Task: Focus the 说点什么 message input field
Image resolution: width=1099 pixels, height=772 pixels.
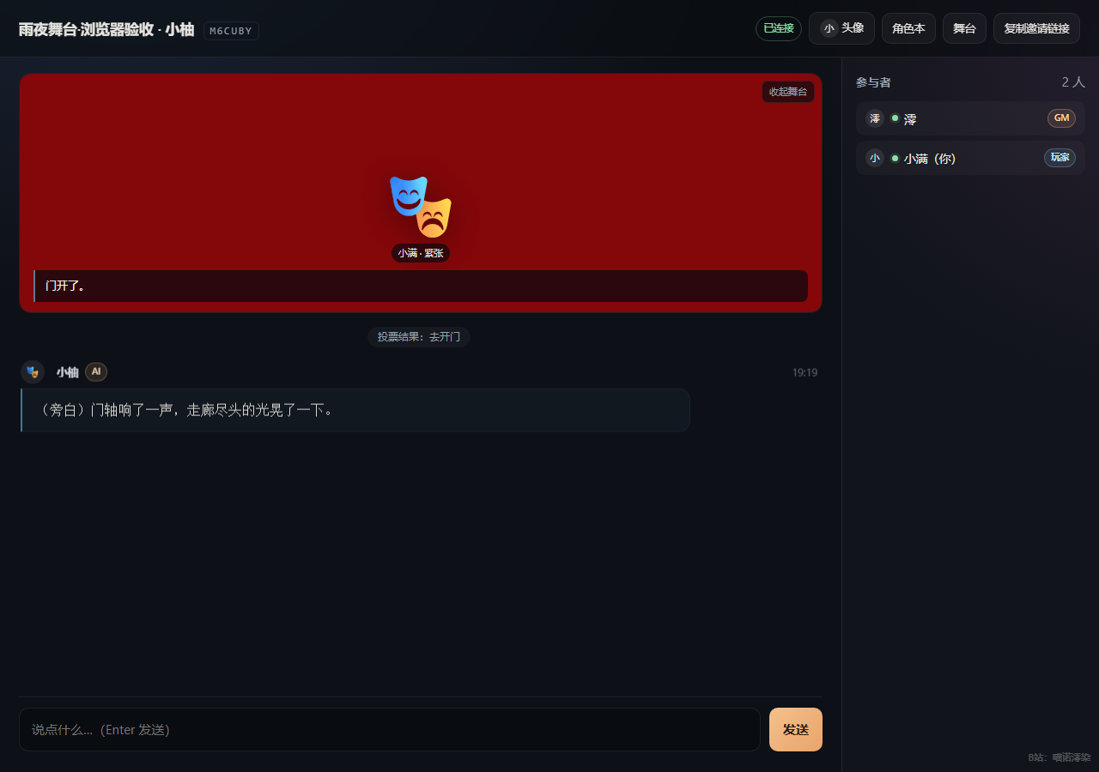Action: tap(390, 729)
